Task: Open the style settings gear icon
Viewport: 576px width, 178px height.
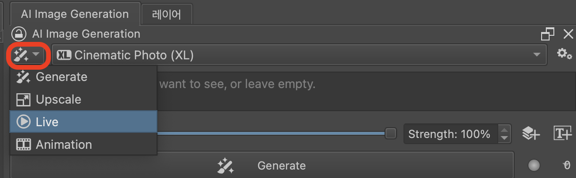Action: 564,54
